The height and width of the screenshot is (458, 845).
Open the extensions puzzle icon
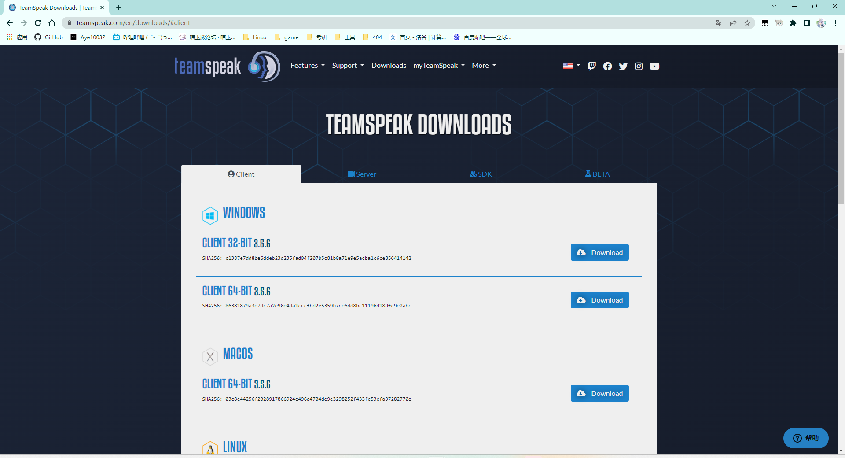coord(793,23)
